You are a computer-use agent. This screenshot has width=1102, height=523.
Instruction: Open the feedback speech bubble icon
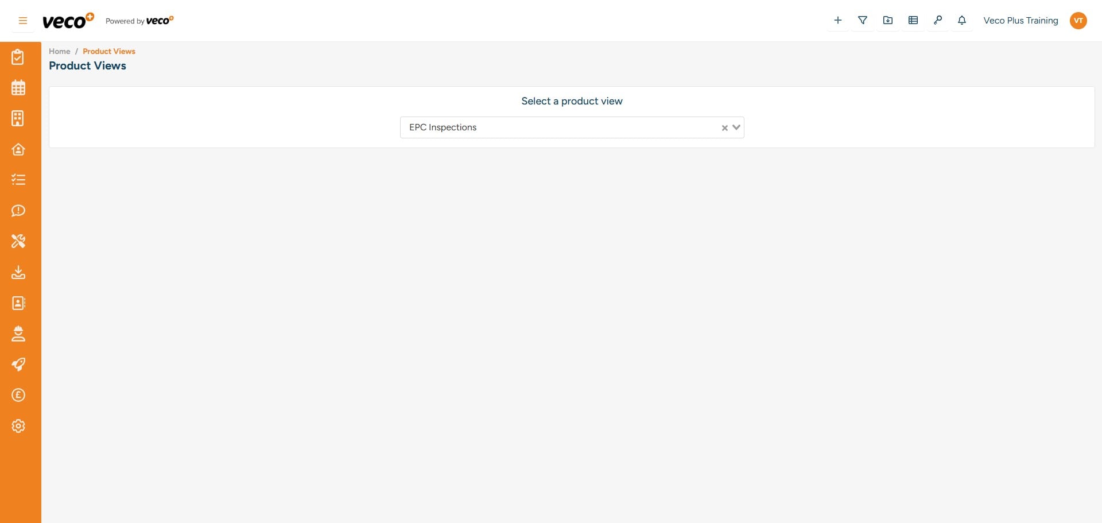(18, 211)
